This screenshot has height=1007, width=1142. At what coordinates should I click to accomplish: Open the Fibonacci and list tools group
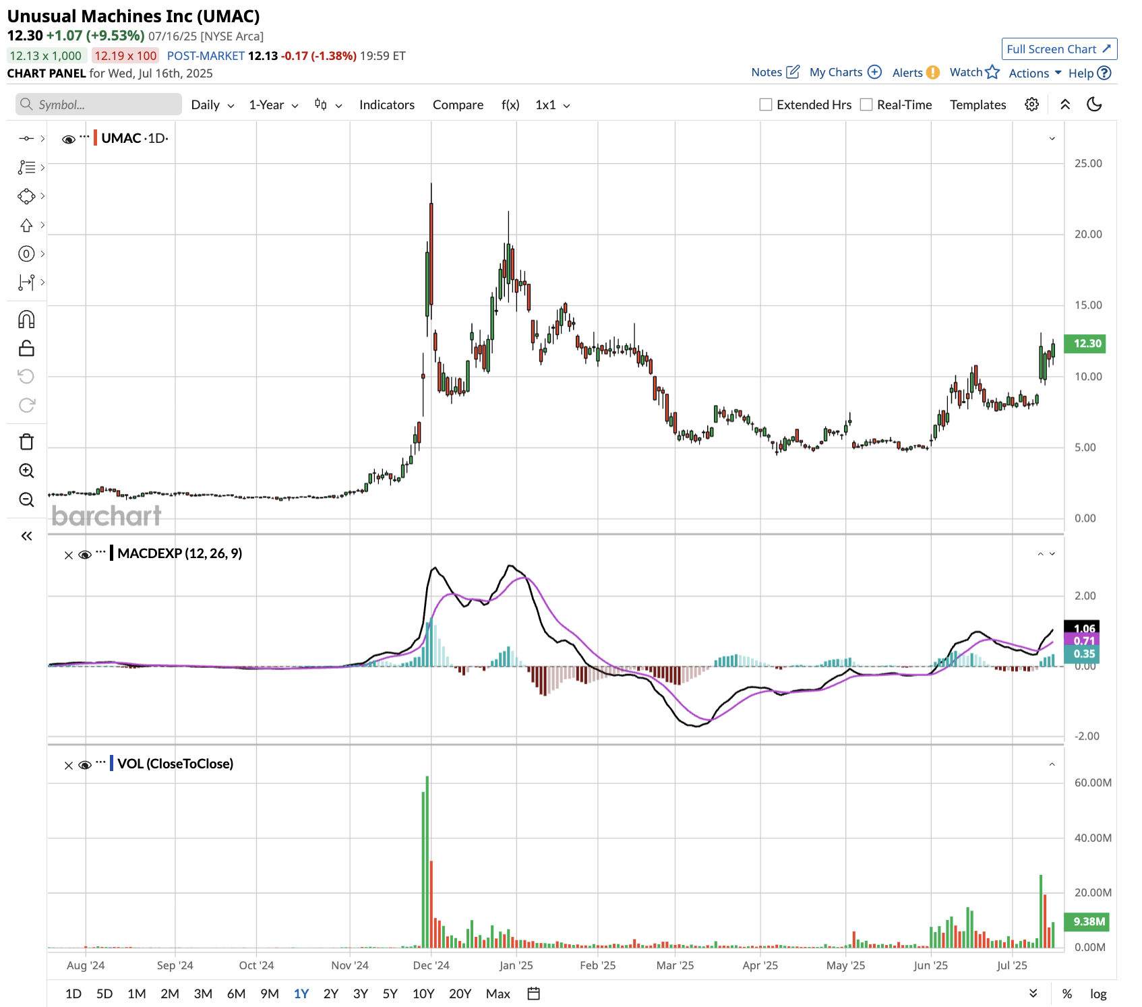pos(26,167)
